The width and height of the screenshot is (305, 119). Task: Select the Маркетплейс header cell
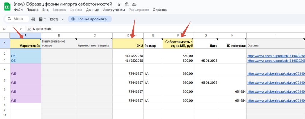26,43
